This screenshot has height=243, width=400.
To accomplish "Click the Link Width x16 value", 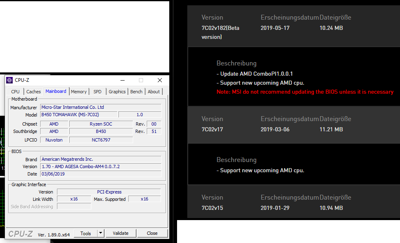I will tap(74, 199).
